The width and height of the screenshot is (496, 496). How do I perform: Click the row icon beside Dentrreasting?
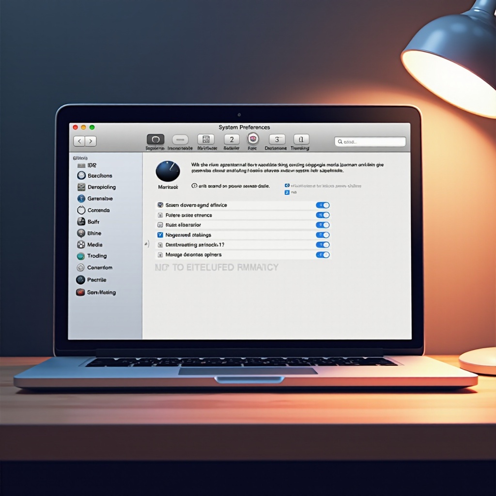tap(160, 245)
